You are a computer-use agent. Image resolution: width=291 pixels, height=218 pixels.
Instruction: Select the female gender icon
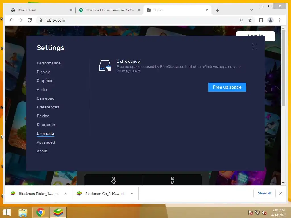[114, 180]
